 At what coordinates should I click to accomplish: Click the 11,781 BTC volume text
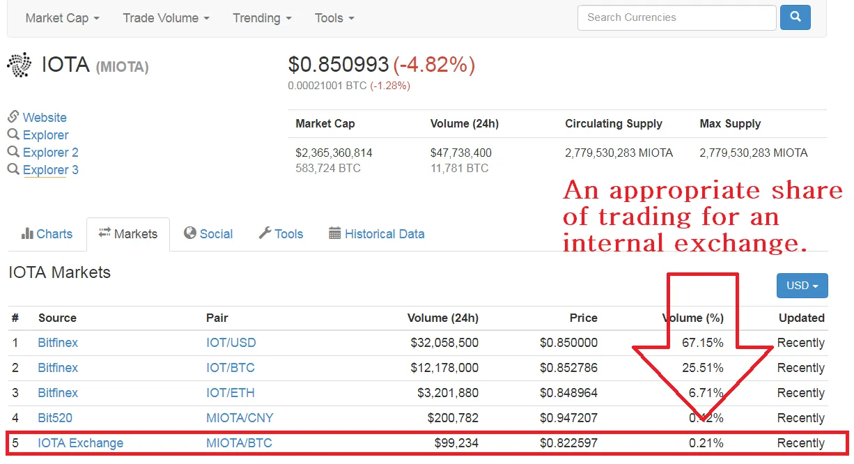pyautogui.click(x=460, y=168)
